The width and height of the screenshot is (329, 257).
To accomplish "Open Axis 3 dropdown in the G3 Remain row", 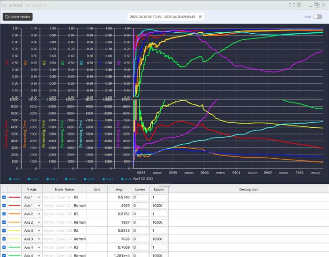I will point(32,239).
